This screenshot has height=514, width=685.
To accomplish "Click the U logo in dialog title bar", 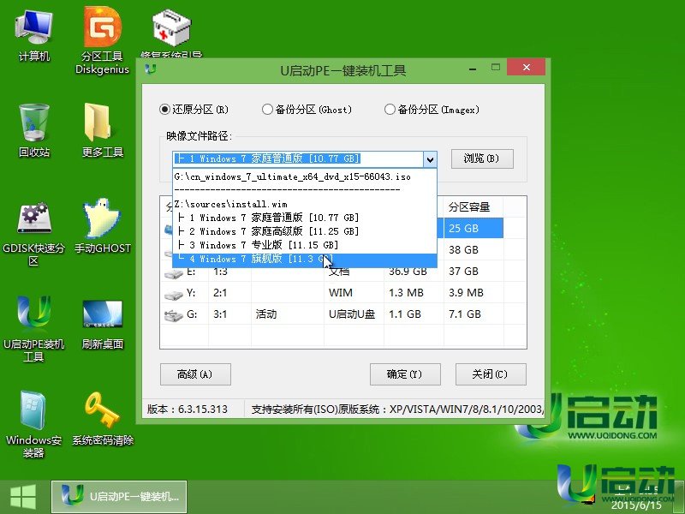I will point(151,69).
